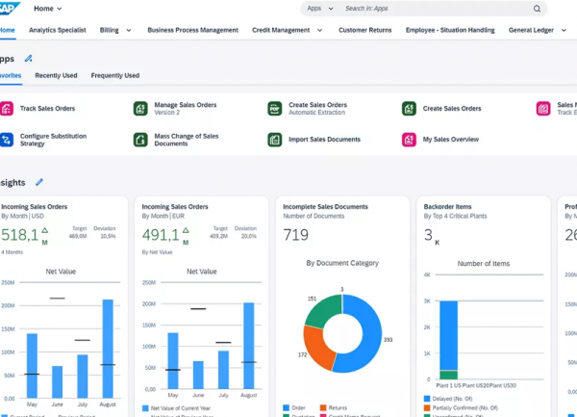Open the plain Create Sales Orders icon
Image resolution: width=577 pixels, height=417 pixels.
click(409, 108)
